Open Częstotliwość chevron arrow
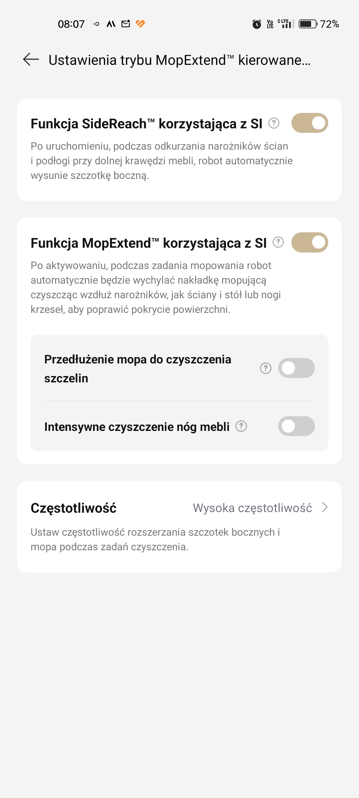Screen dimensions: 359x798 [x=325, y=507]
